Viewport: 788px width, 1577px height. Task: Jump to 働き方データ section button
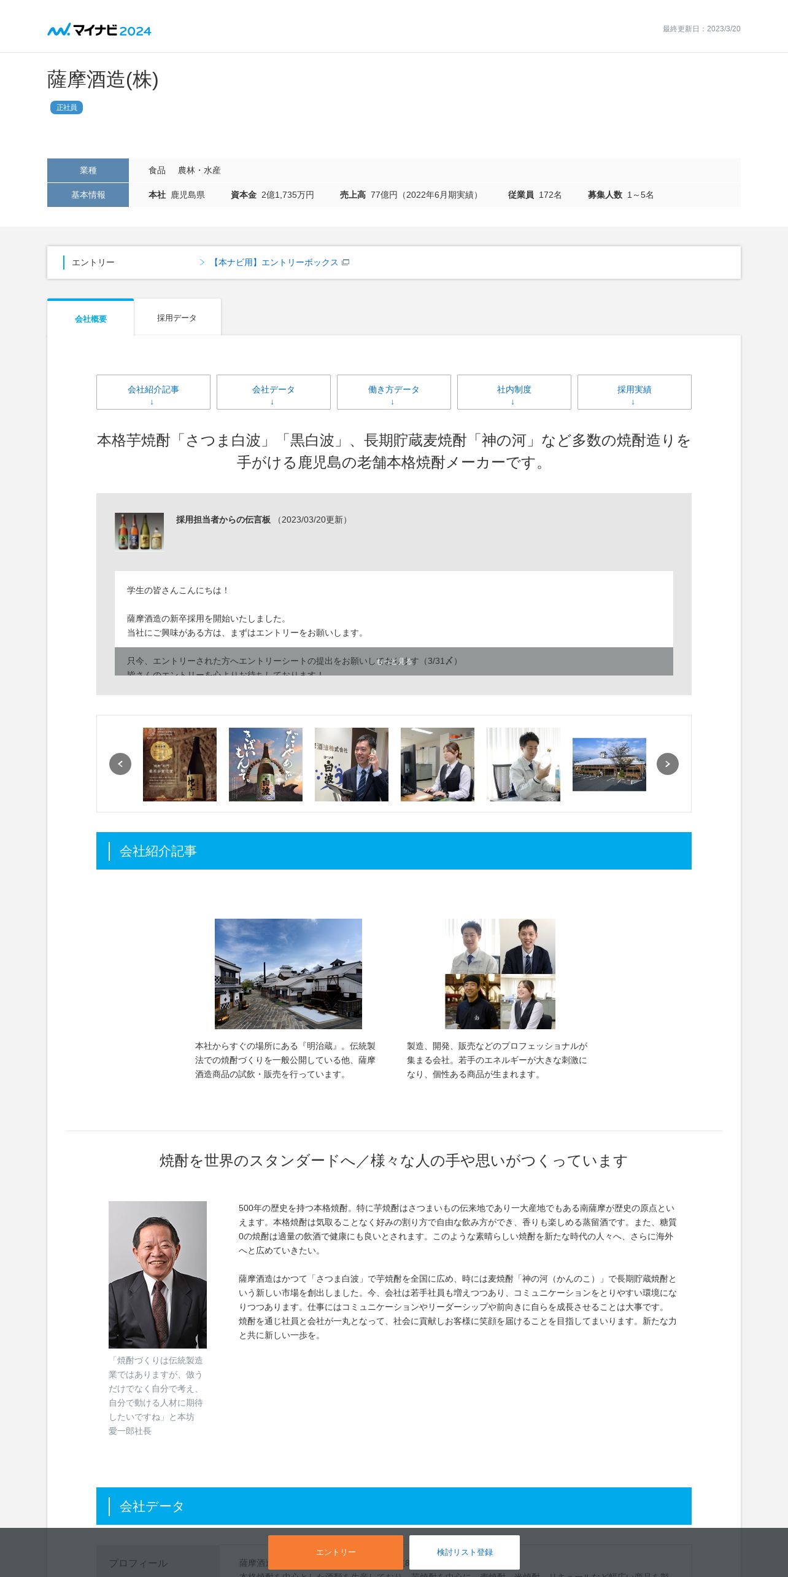click(394, 392)
